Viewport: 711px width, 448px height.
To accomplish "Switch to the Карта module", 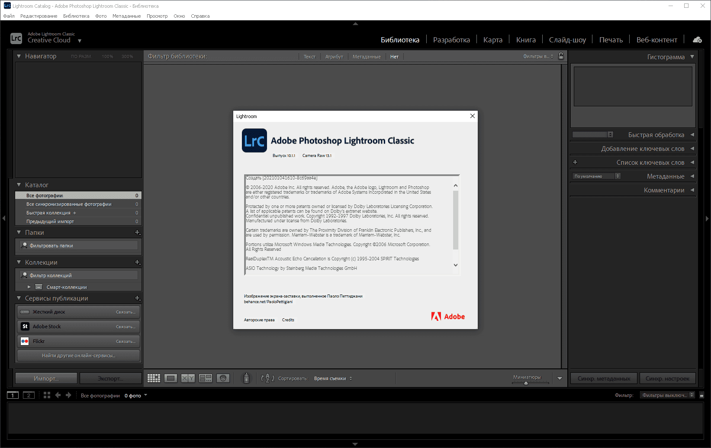I will [493, 40].
